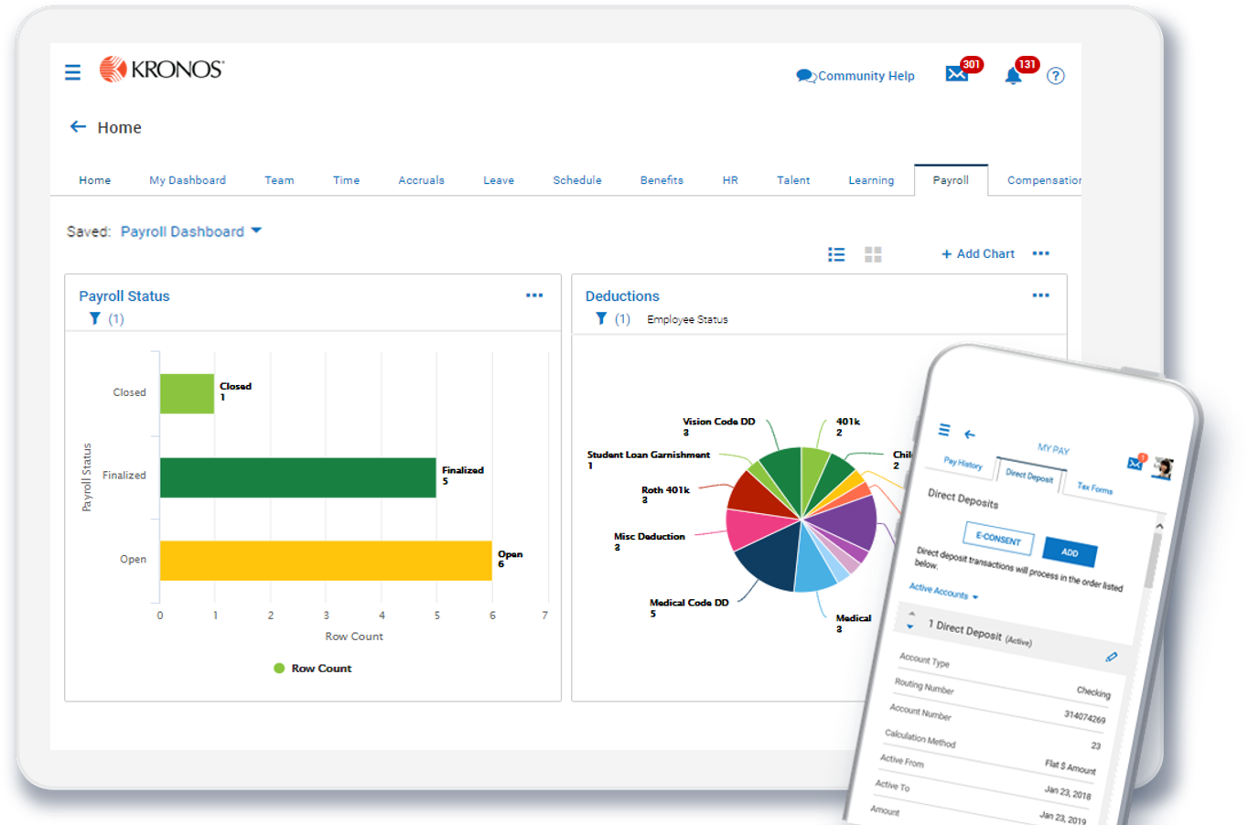Open Payroll Status chart options menu
Image resolution: width=1259 pixels, height=825 pixels.
point(534,295)
